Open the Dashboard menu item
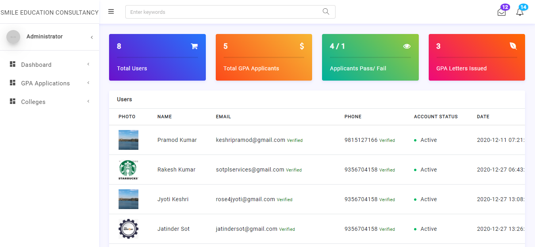 pyautogui.click(x=50, y=64)
